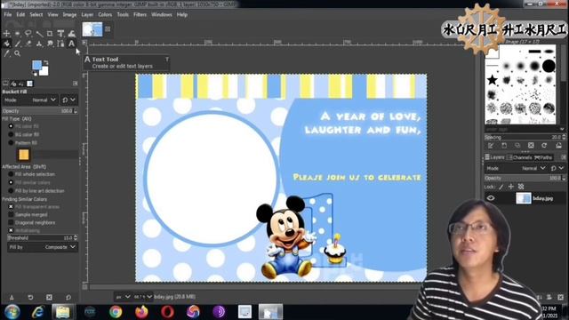Edit this brush icon in Brushes panel

[491, 146]
